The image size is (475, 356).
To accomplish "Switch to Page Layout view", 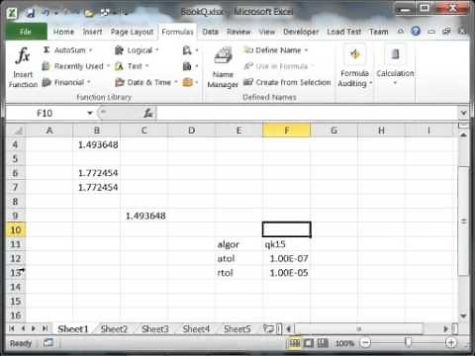I will pos(309,343).
